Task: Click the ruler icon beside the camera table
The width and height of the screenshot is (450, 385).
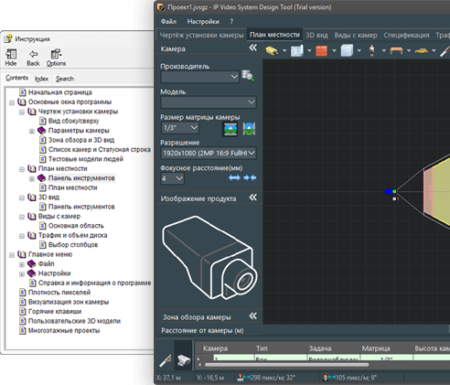Action: point(166,360)
